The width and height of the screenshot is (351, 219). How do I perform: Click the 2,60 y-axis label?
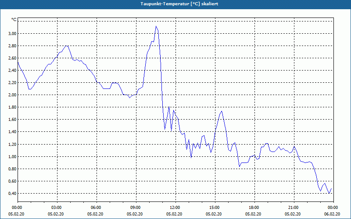12,58
